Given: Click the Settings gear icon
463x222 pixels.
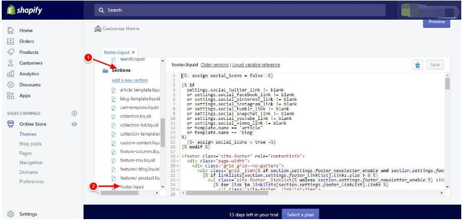Looking at the screenshot, I should coord(10,214).
